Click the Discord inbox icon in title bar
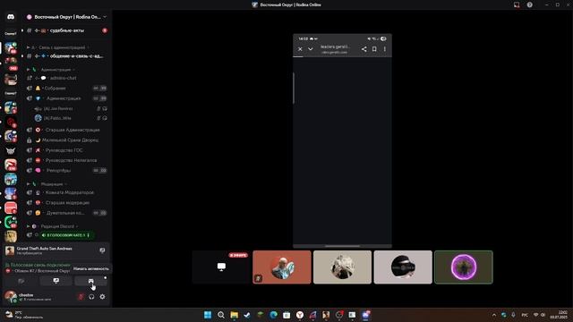Image resolution: width=573 pixels, height=322 pixels. [x=517, y=4]
